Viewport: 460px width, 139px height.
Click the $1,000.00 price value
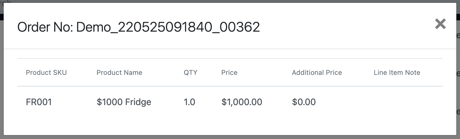tap(242, 102)
